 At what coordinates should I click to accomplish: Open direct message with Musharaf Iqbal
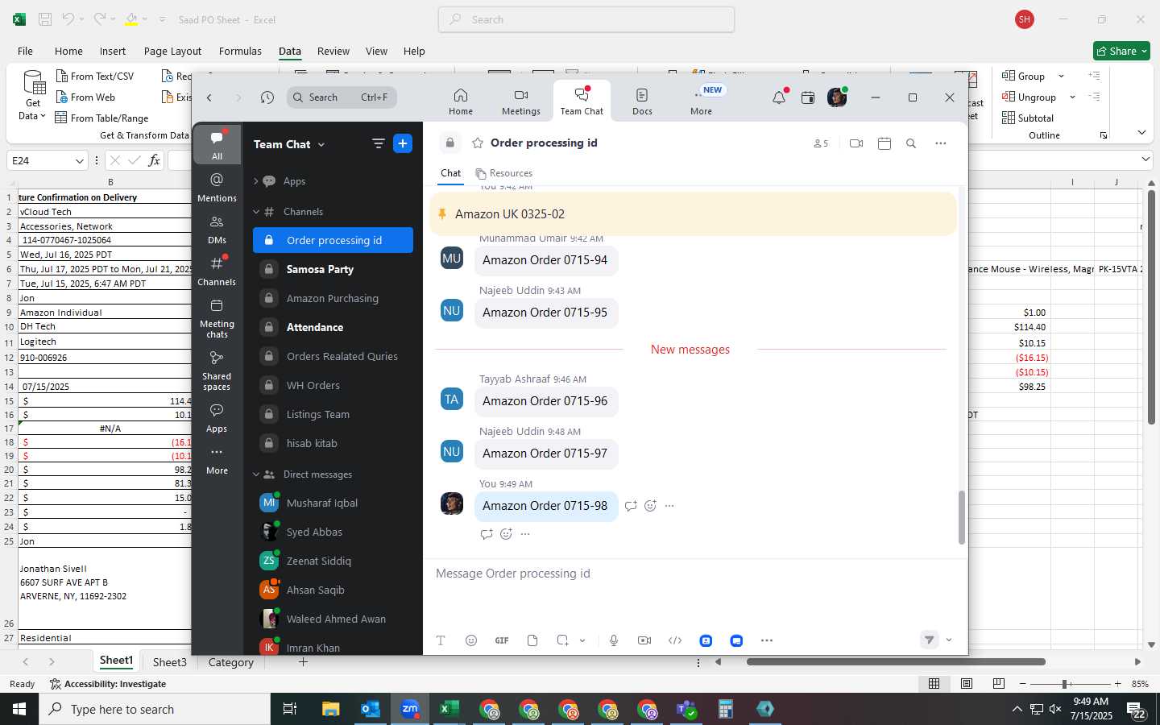click(x=333, y=503)
